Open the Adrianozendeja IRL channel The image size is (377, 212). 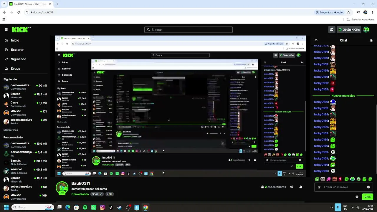pyautogui.click(x=25, y=154)
